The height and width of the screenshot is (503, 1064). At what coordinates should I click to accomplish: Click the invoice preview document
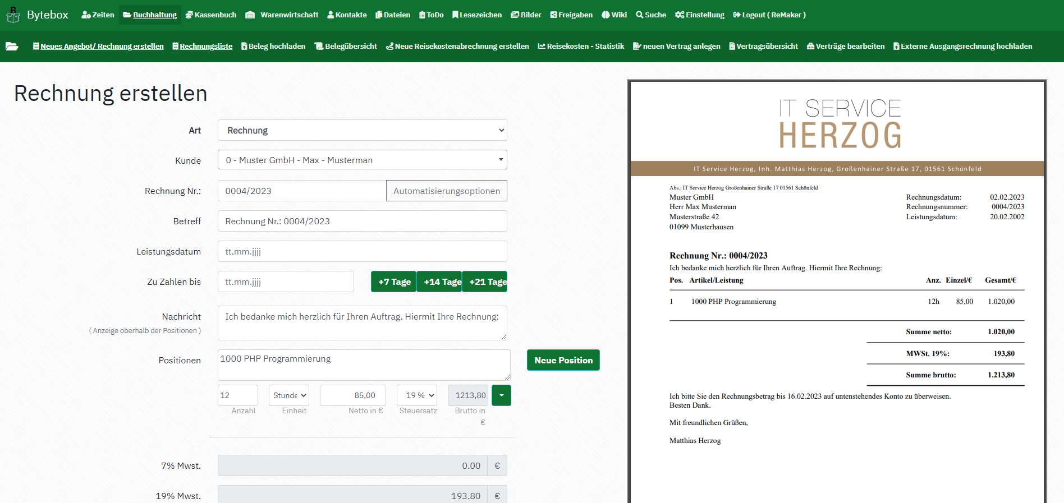[837, 292]
